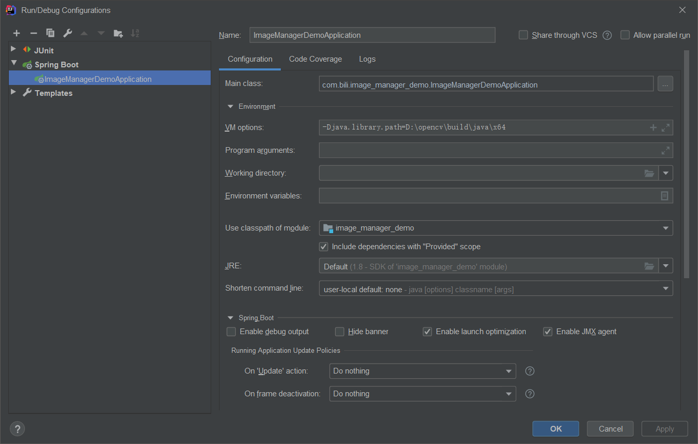The image size is (698, 444).
Task: Click the Edit Templates wrench icon
Action: click(x=67, y=33)
